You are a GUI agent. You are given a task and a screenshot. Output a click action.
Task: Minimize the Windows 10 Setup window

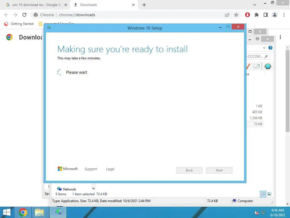tap(220, 27)
